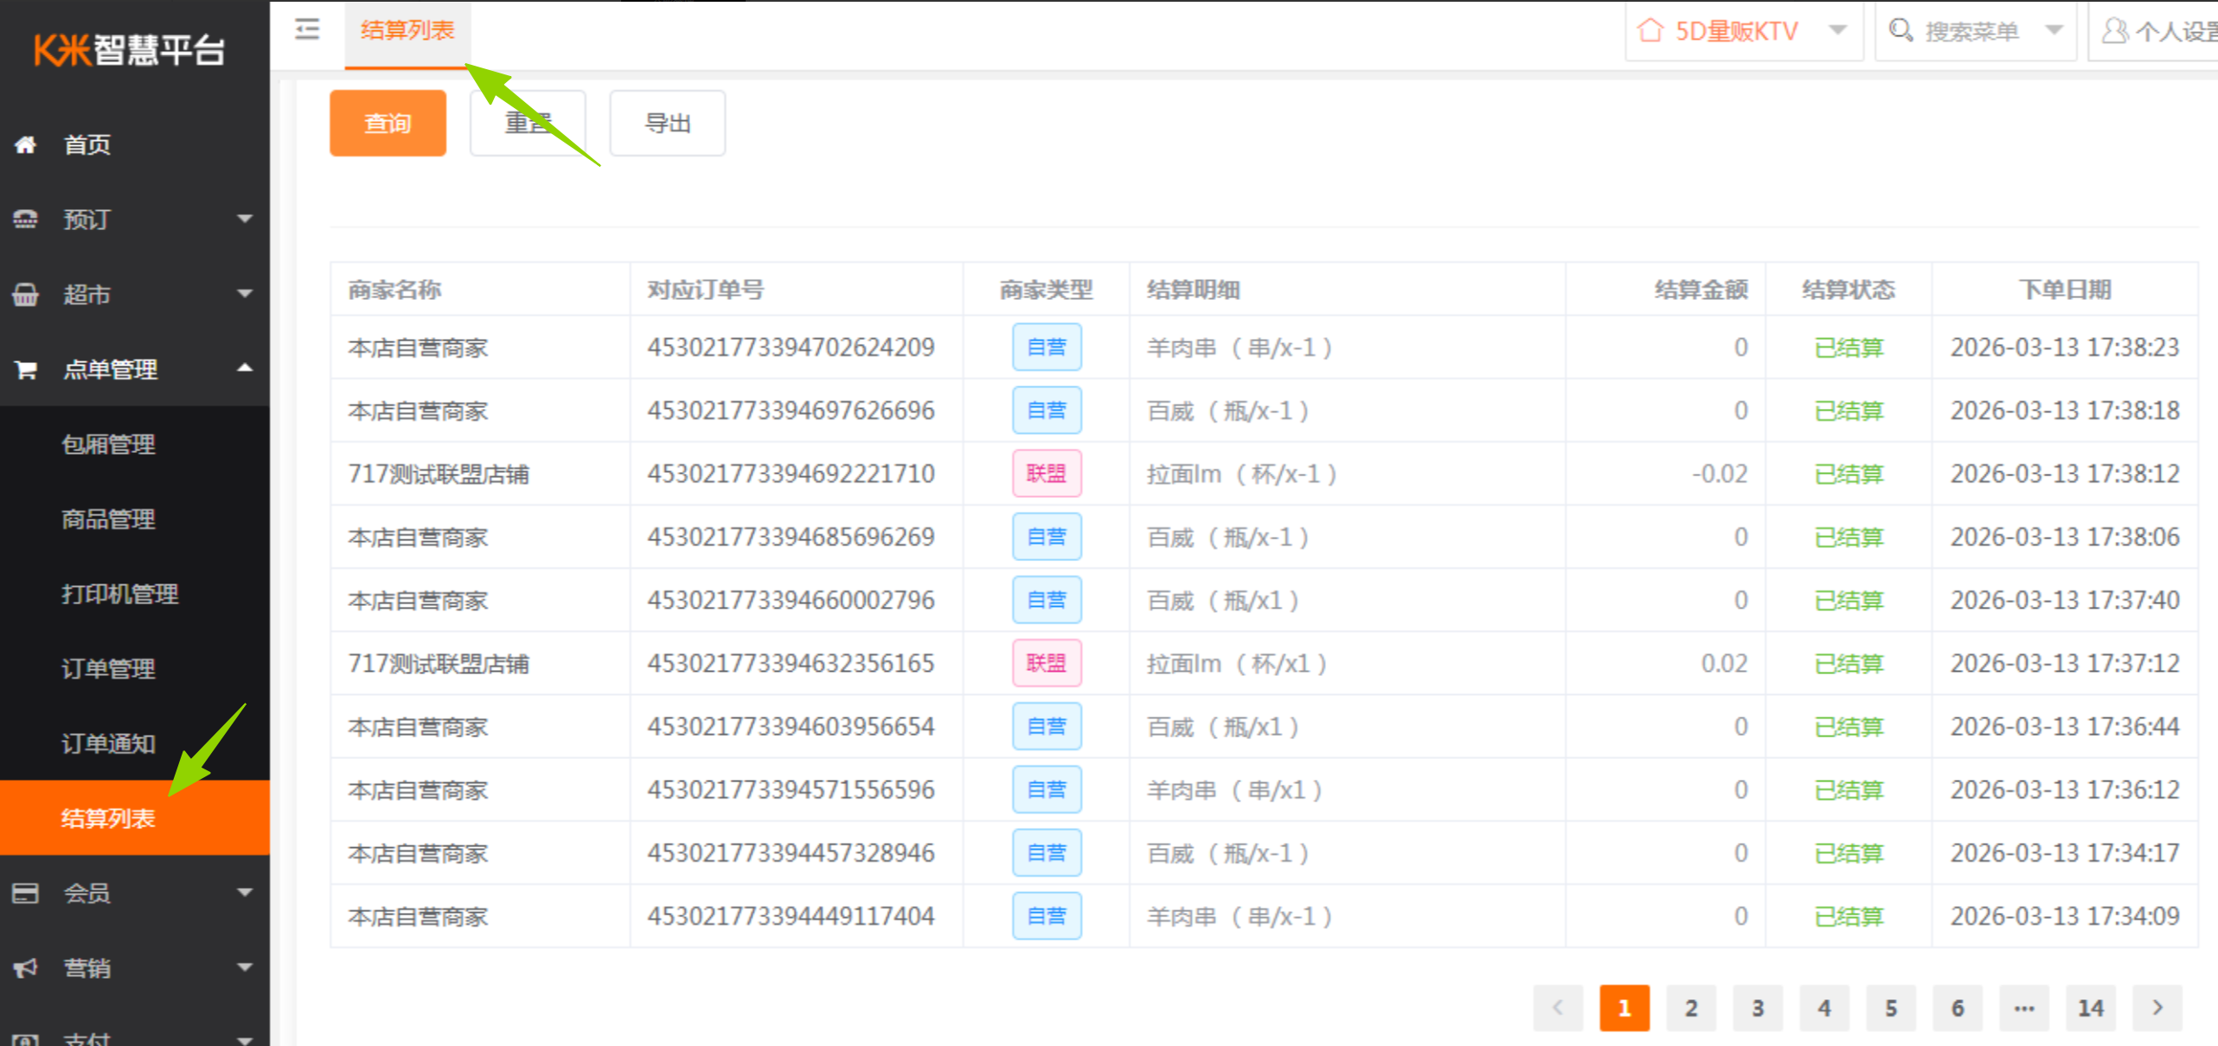
Task: Click the shopping cart icon beside 点单管理
Action: [x=26, y=370]
